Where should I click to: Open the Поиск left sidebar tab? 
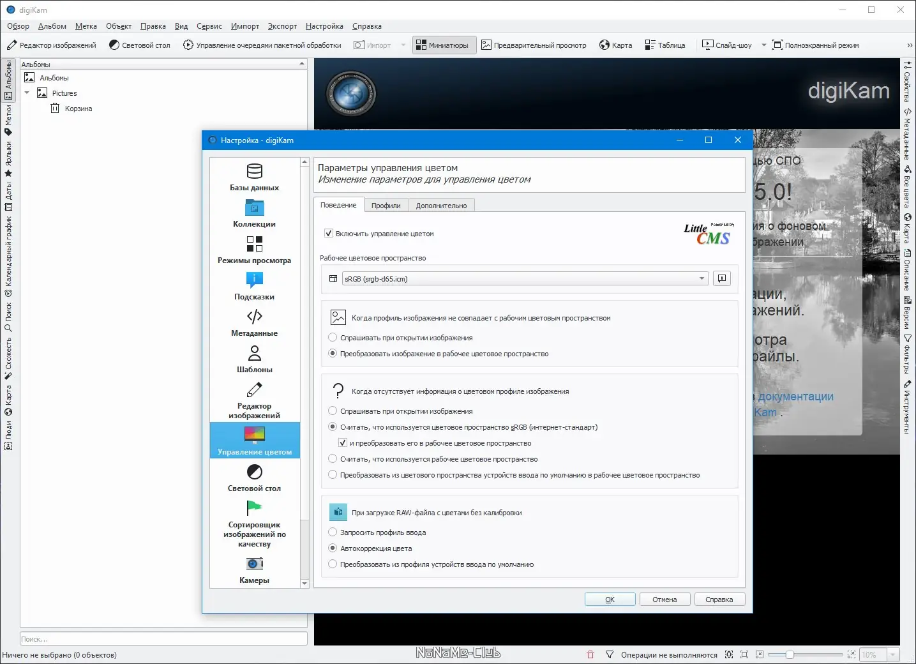click(8, 317)
